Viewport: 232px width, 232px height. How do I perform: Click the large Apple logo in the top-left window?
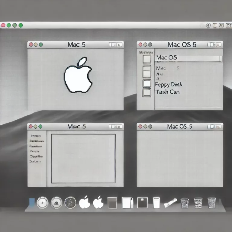click(x=78, y=76)
